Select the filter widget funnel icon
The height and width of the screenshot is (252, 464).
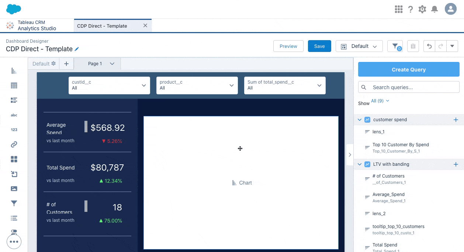pyautogui.click(x=14, y=203)
